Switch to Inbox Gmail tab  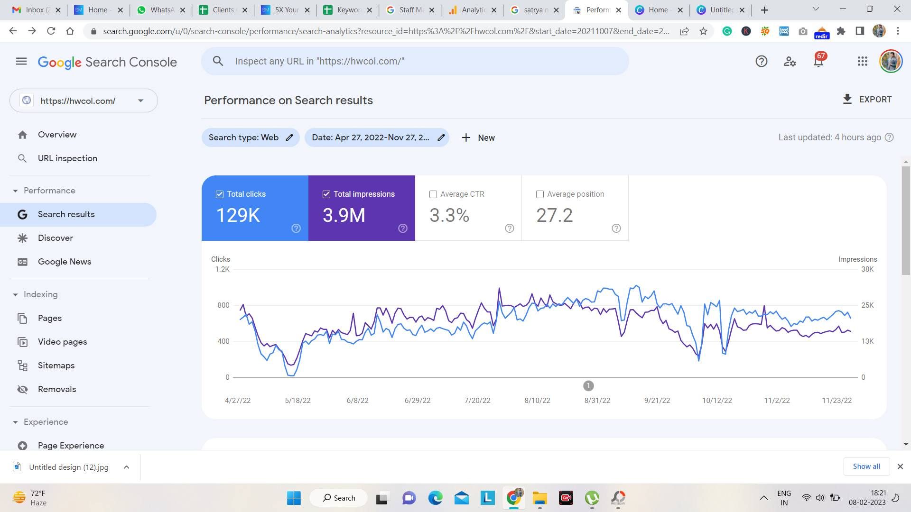(x=35, y=9)
